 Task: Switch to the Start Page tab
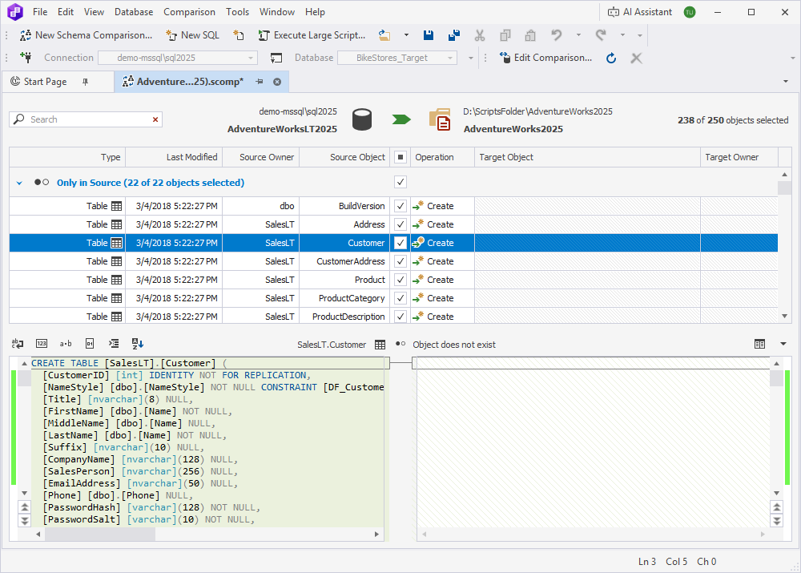(x=45, y=82)
